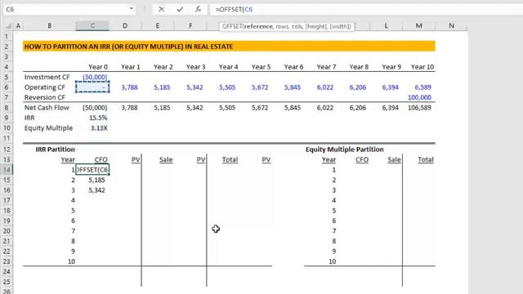This screenshot has width=523, height=294.
Task: Select row 14 header
Action: pyautogui.click(x=7, y=170)
